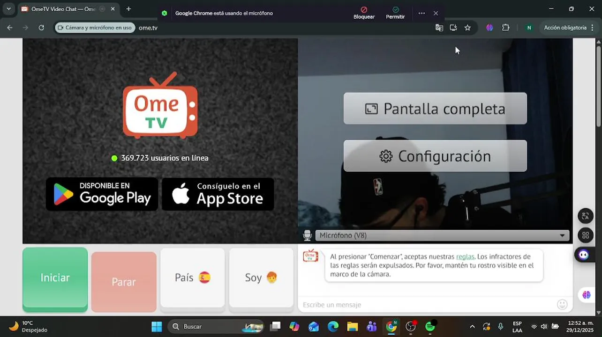Open the translate page icon
This screenshot has height=337, width=602.
(x=439, y=28)
